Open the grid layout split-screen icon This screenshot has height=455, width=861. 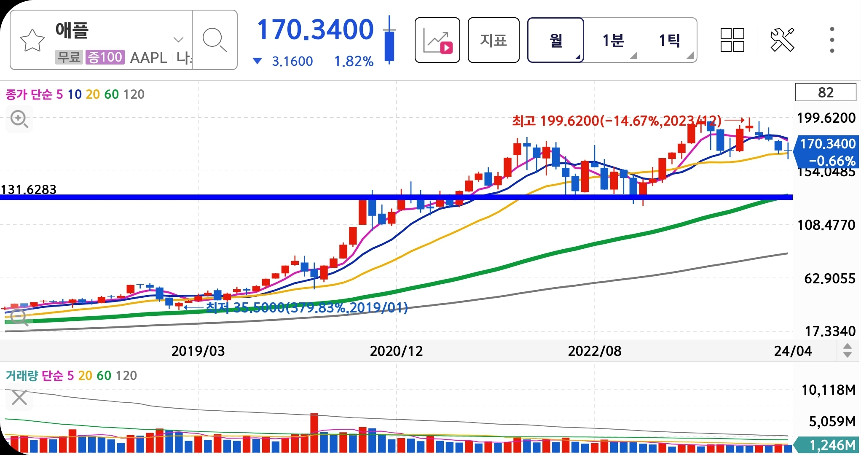732,40
